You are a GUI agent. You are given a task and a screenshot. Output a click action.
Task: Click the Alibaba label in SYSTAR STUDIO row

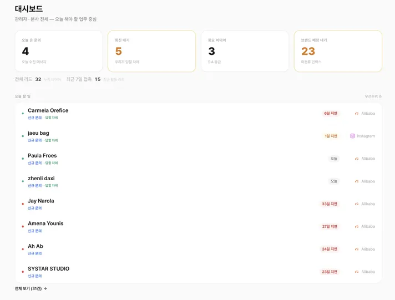click(368, 272)
